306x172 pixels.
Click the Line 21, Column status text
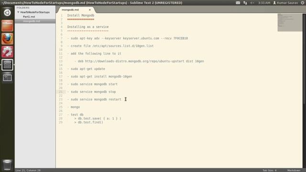click(28, 170)
